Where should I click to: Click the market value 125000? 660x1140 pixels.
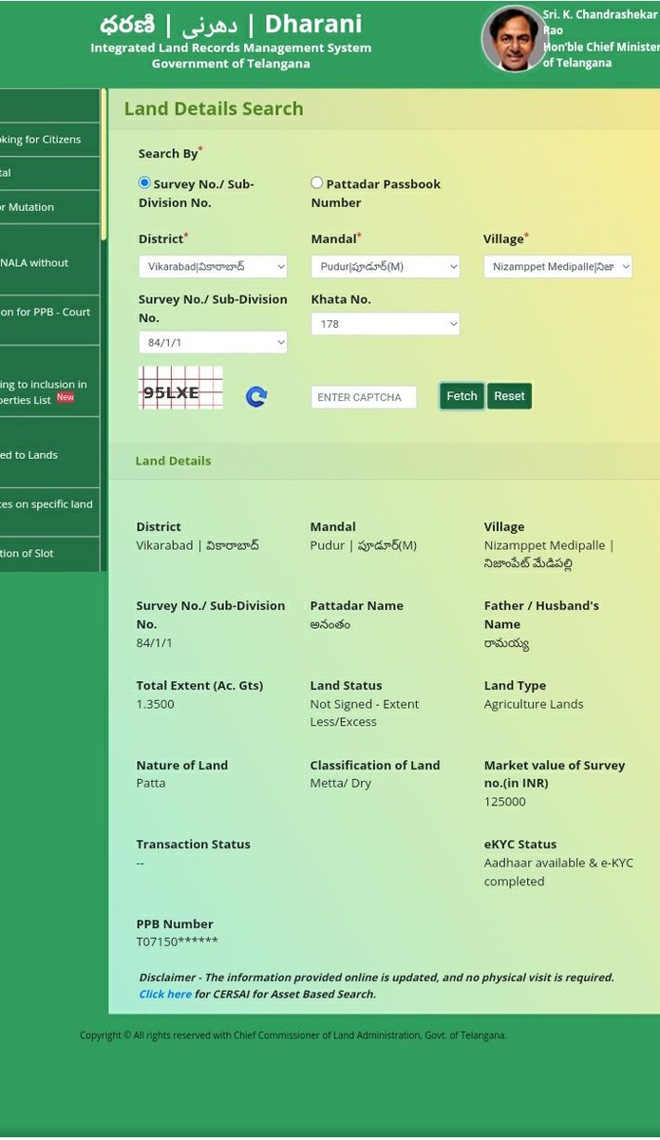(504, 802)
